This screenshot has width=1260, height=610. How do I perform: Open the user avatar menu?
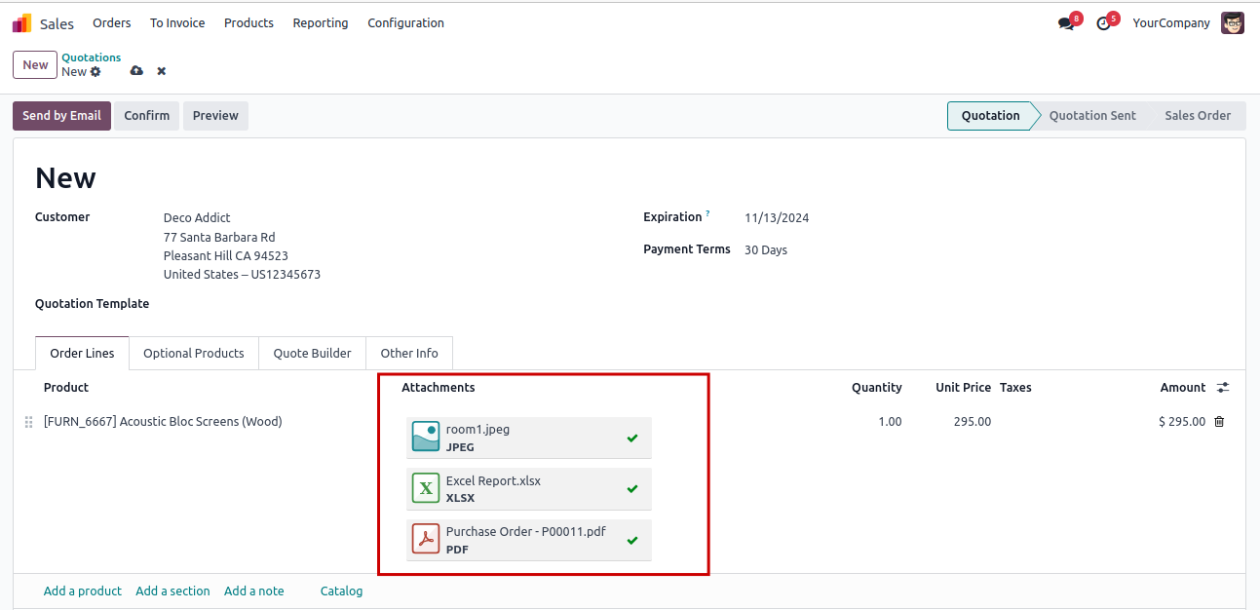click(1233, 23)
